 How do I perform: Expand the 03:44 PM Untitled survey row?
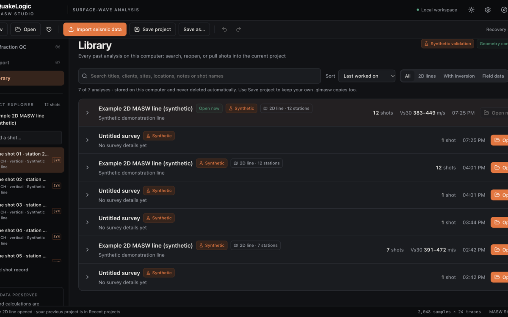point(88,222)
